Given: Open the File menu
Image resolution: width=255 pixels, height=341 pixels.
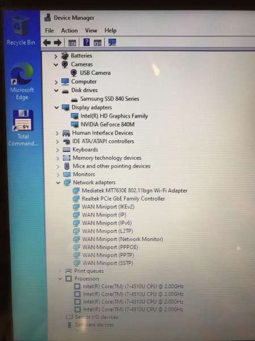Looking at the screenshot, I should click(49, 31).
